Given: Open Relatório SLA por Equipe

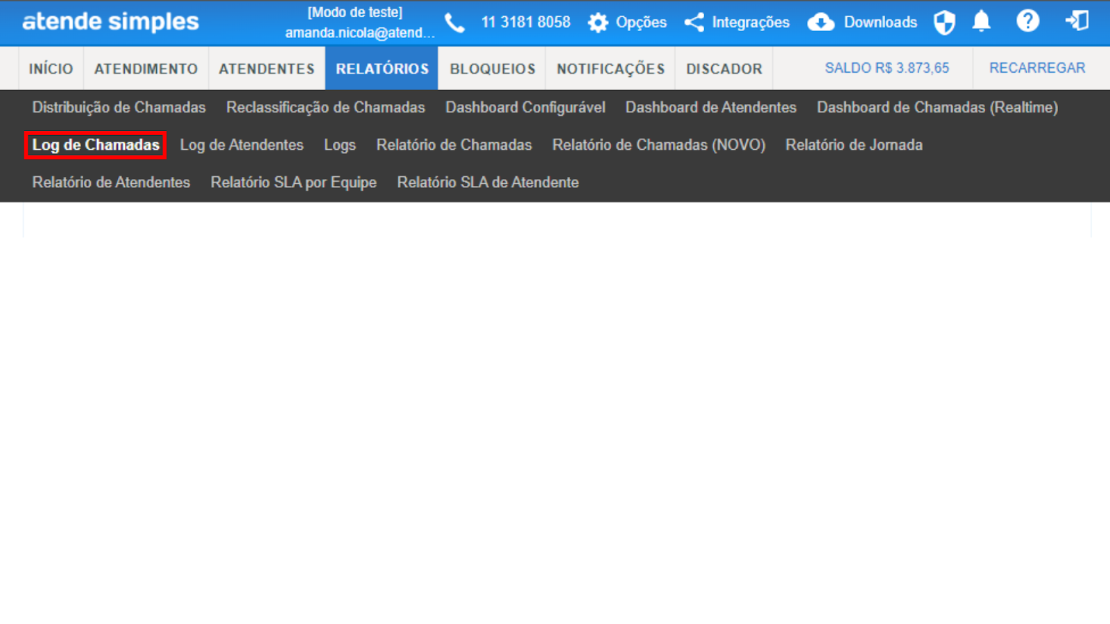Looking at the screenshot, I should coord(293,182).
